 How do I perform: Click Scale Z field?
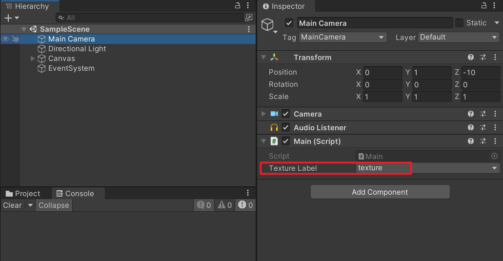(x=481, y=97)
